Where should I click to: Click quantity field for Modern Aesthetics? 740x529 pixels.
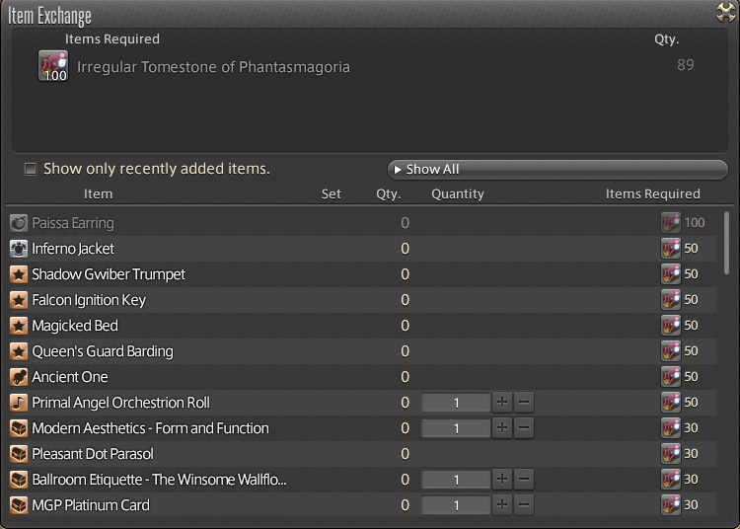coord(456,428)
